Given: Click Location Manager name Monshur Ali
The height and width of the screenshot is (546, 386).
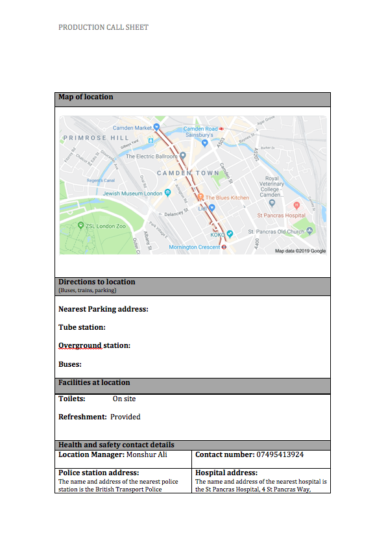Looking at the screenshot, I should click(147, 454).
